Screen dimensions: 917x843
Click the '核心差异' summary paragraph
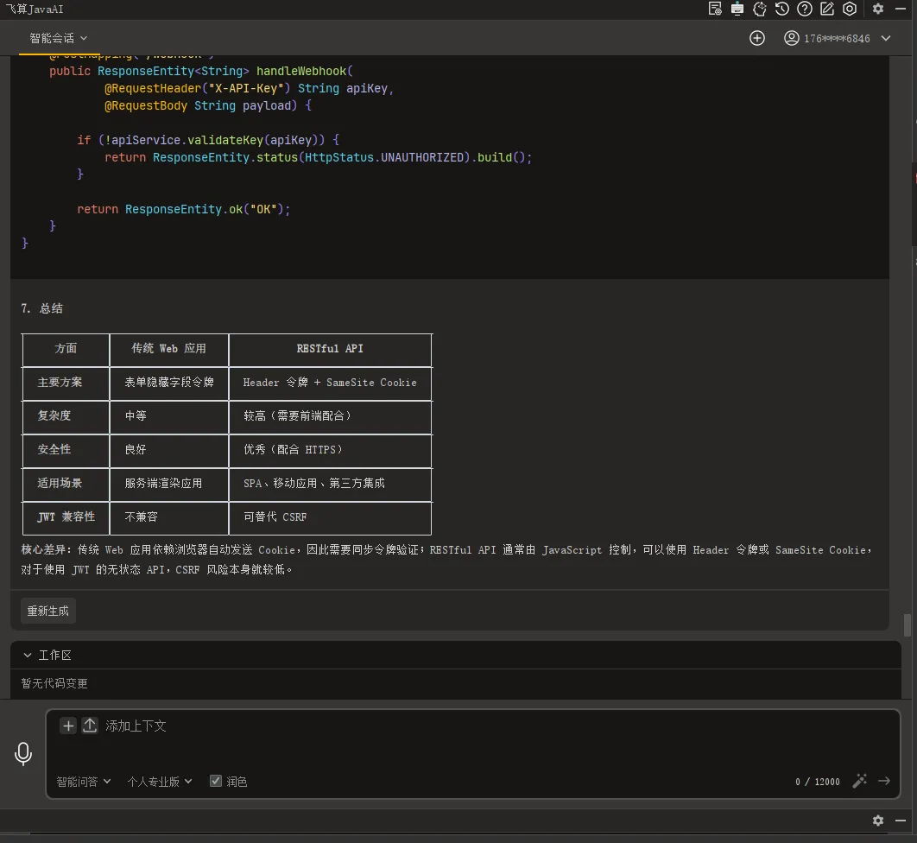click(446, 560)
